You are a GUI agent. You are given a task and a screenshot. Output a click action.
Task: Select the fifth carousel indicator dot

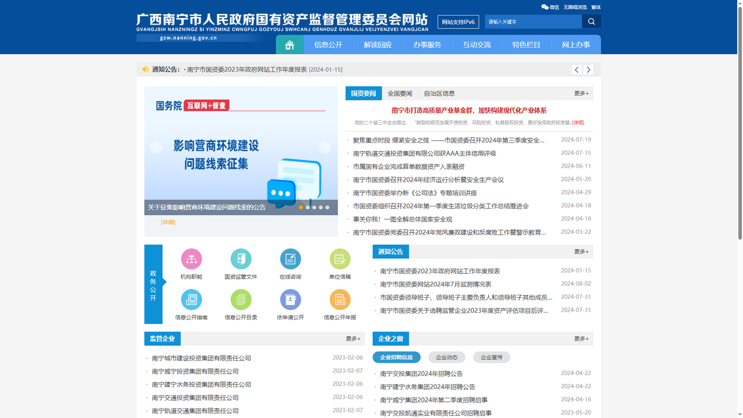coord(327,207)
